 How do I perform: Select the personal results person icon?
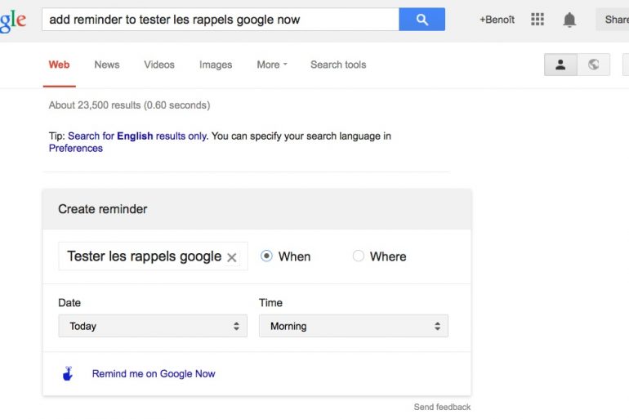[x=560, y=65]
